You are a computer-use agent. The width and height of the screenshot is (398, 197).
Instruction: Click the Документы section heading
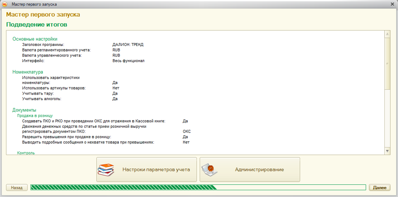coord(24,110)
